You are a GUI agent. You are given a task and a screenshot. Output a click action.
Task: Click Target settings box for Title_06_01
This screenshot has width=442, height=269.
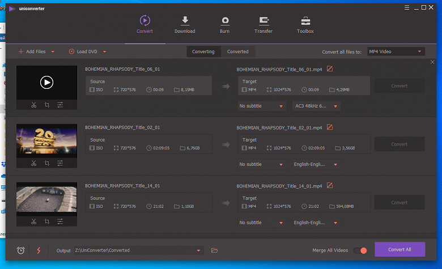(304, 86)
